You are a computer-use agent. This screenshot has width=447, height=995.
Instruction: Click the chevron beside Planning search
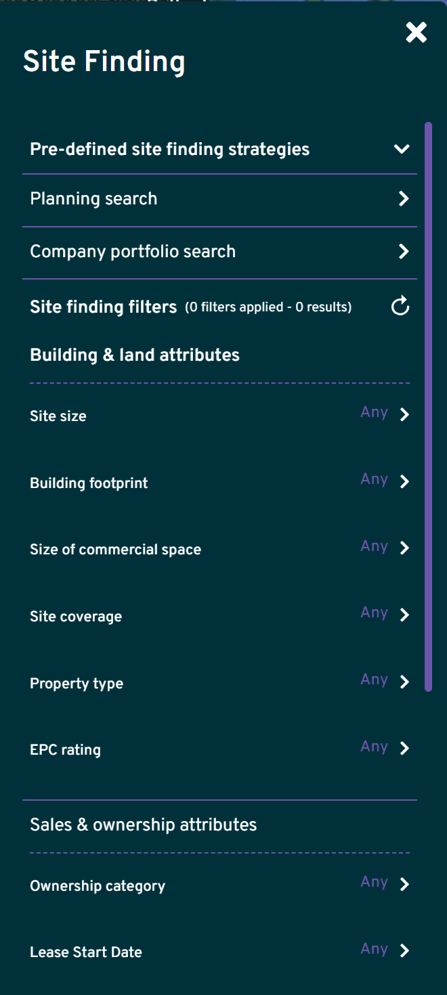[x=404, y=198]
